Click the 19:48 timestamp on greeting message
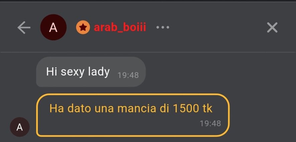This screenshot has width=296, height=142. coord(128,75)
